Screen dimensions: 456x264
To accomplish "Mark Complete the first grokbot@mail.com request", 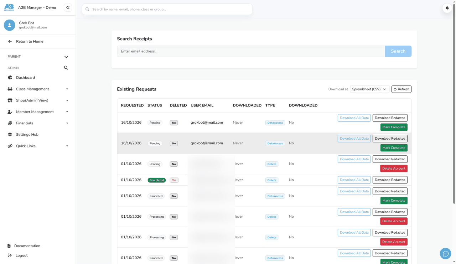I will 394,127.
